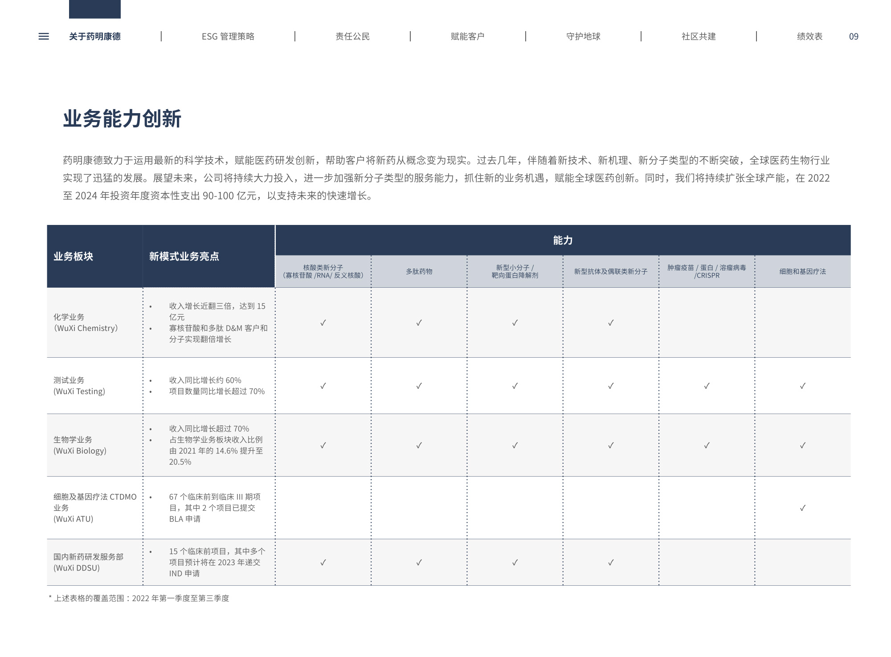Click the 业务能力创新 page heading
Viewport: 891px width, 657px height.
click(122, 119)
